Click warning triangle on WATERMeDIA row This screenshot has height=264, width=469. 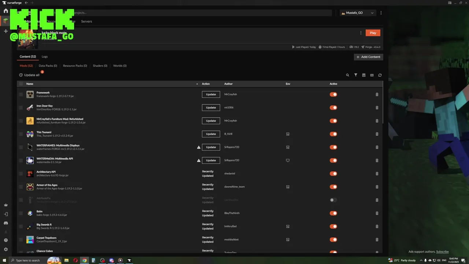pos(199,161)
